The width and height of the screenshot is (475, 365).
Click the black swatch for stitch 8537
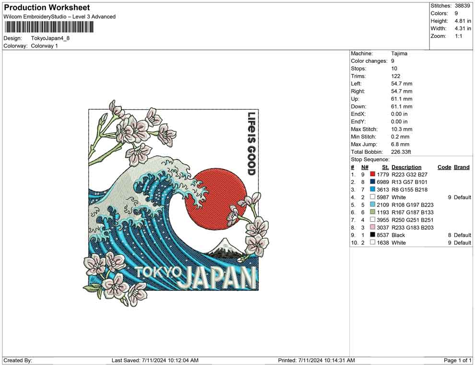pos(373,235)
